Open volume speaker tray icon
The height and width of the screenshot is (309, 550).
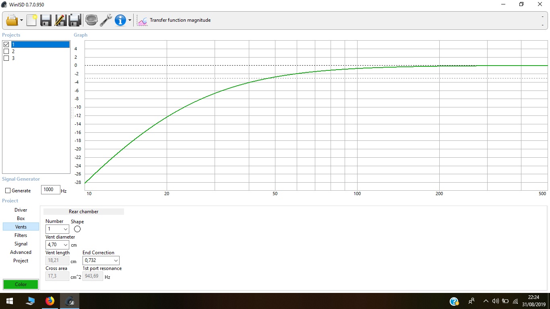496,301
